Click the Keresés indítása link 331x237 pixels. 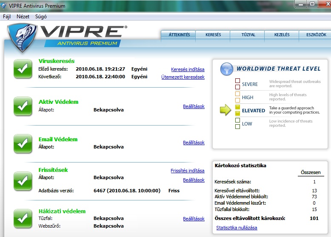(x=188, y=69)
